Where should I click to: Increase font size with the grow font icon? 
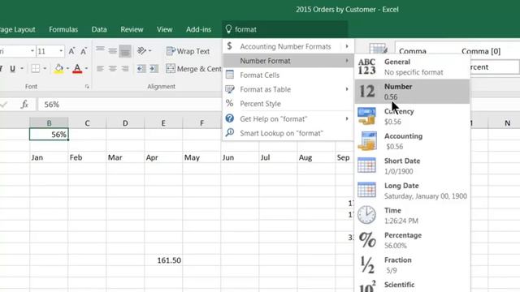tap(71, 51)
